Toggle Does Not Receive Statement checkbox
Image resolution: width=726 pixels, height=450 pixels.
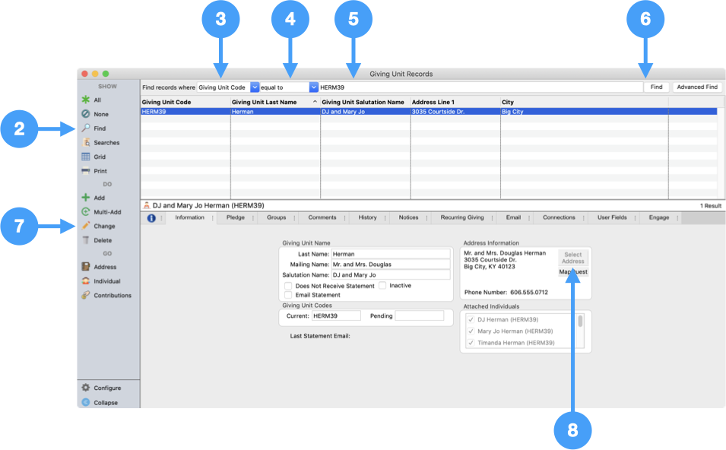click(x=288, y=286)
